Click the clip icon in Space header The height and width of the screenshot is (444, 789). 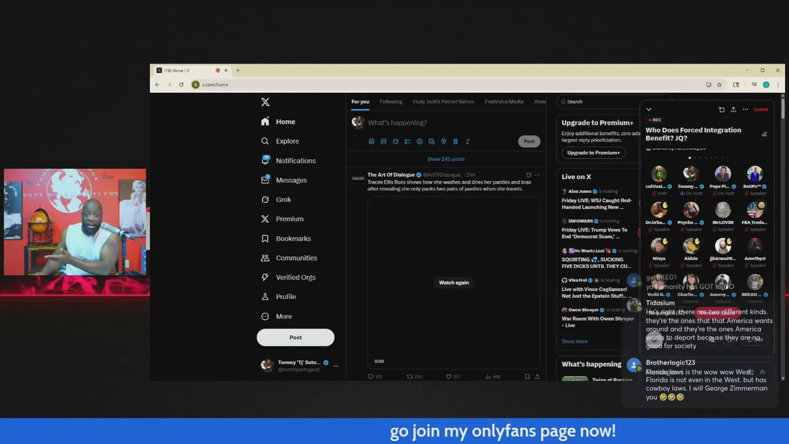721,109
